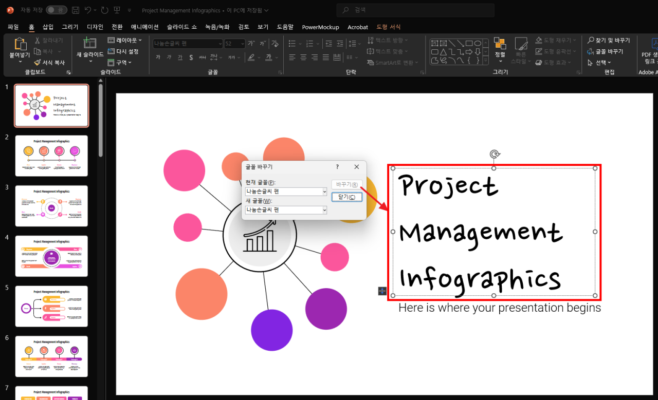
Task: Toggle the AutoSave (자동 저장) switch
Action: [57, 10]
